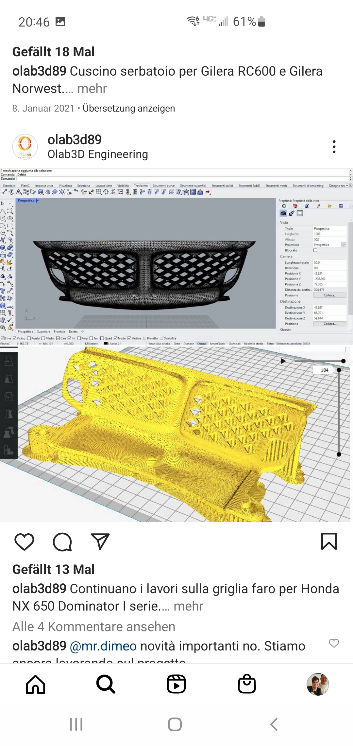The image size is (353, 746).
Task: Go to the Home feed tab
Action: (x=35, y=684)
